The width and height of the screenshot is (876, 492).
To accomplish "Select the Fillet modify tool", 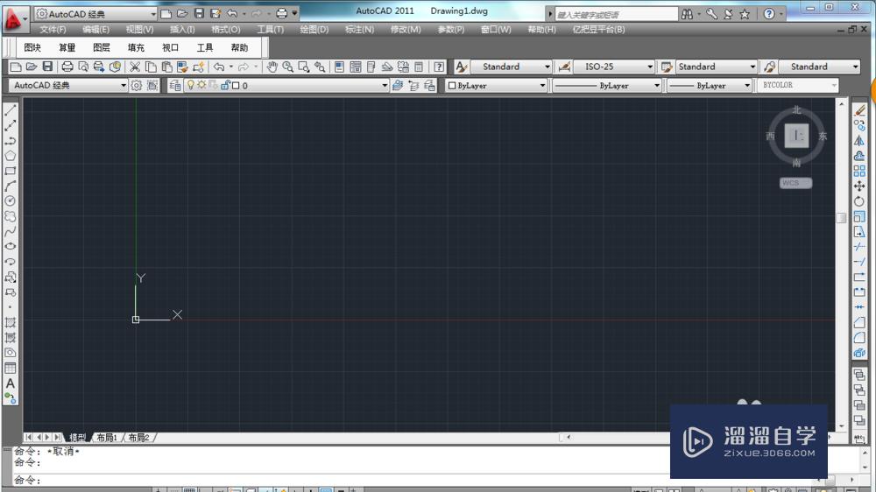I will (x=859, y=337).
